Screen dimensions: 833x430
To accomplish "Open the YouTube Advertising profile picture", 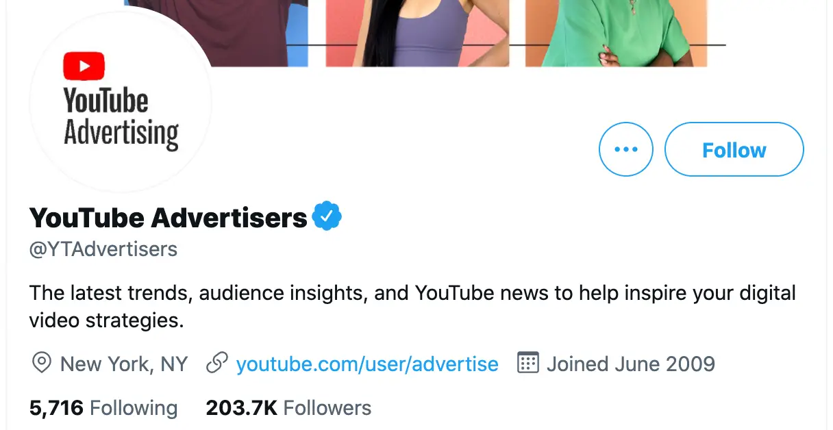I will pyautogui.click(x=121, y=103).
